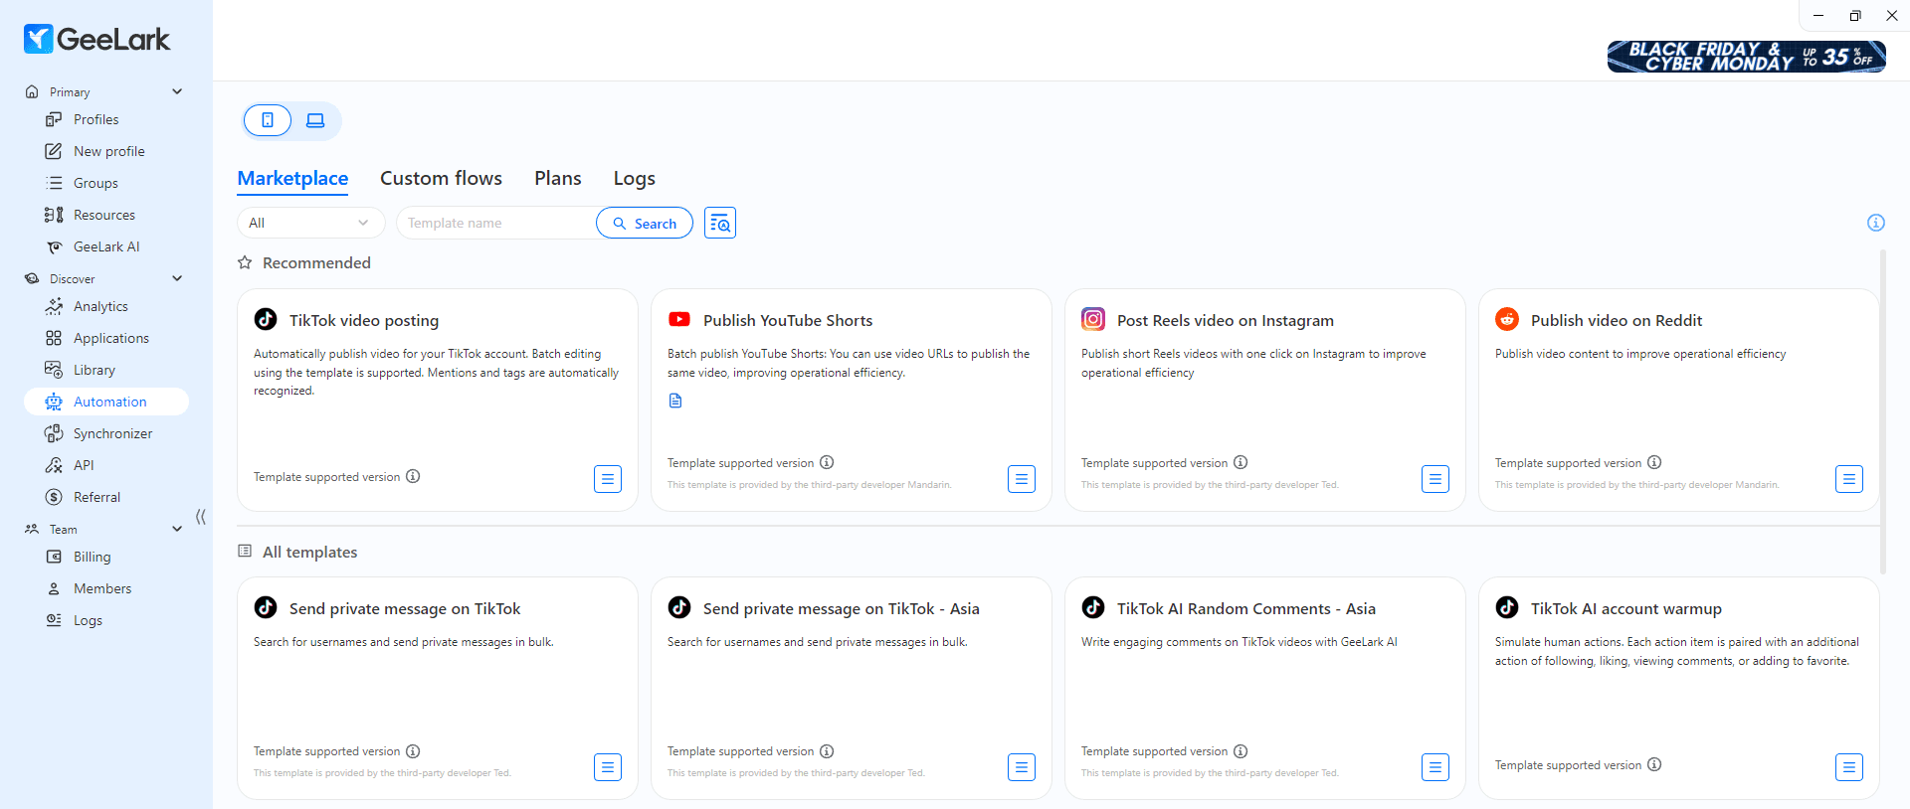Click the help info icon at right edge
1910x809 pixels.
(1875, 223)
